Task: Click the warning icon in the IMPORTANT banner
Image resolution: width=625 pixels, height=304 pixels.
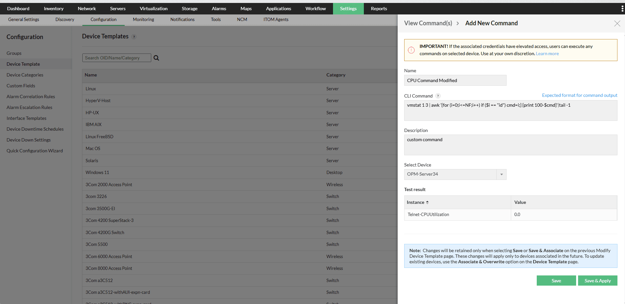Action: pos(411,50)
